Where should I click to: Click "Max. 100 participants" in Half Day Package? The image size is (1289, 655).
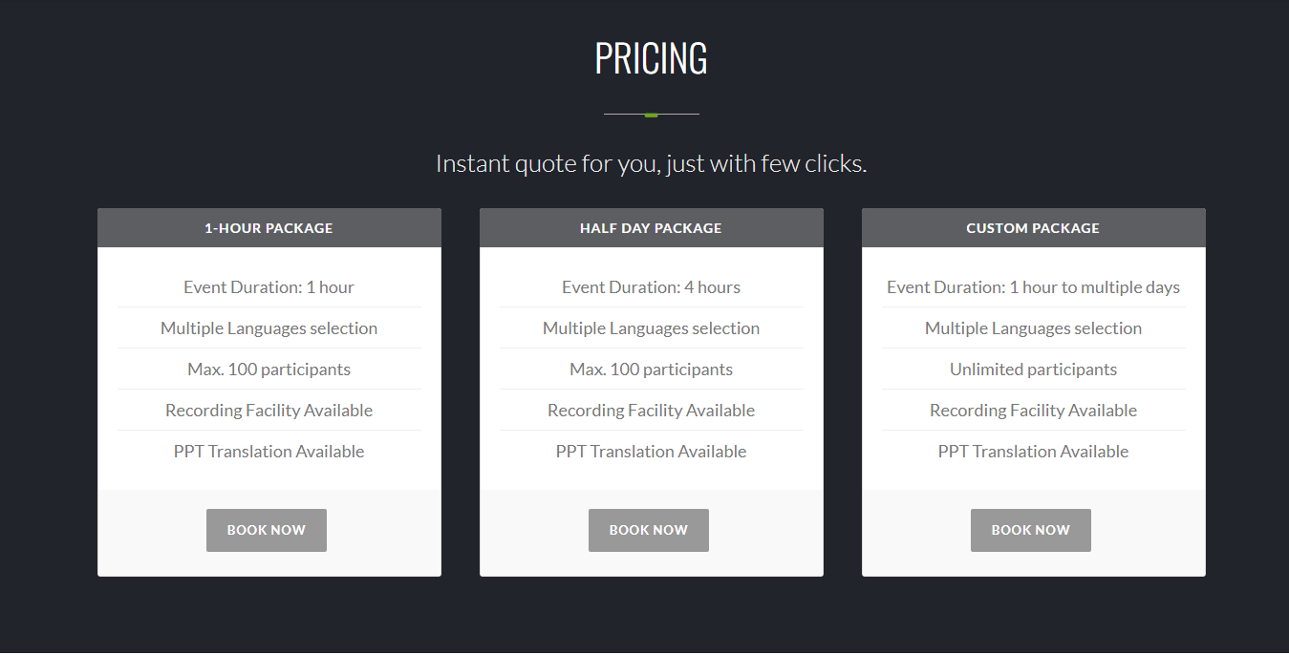click(651, 370)
